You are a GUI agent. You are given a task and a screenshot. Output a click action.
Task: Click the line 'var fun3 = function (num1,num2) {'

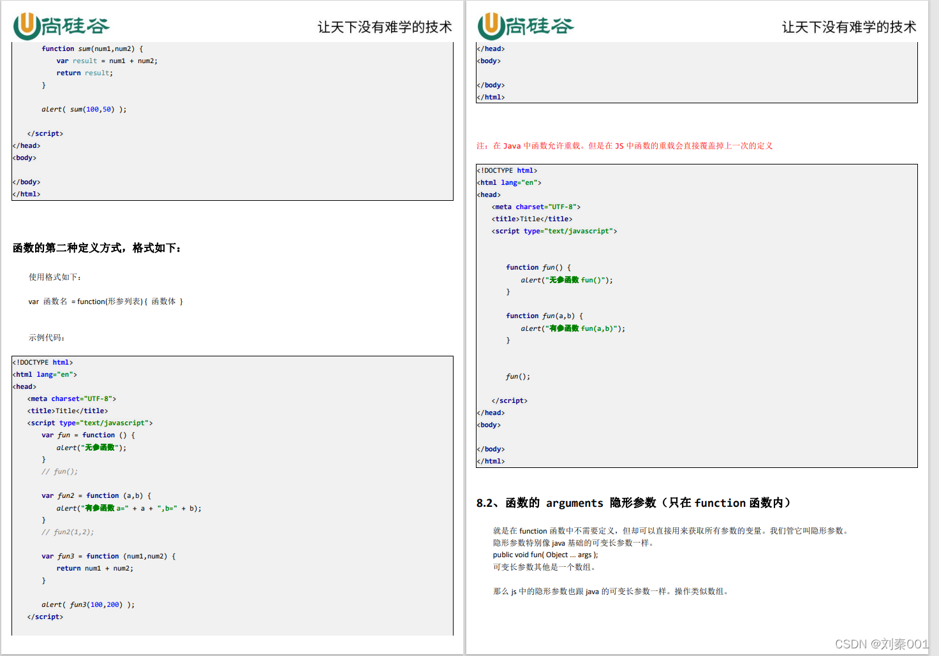pyautogui.click(x=108, y=556)
